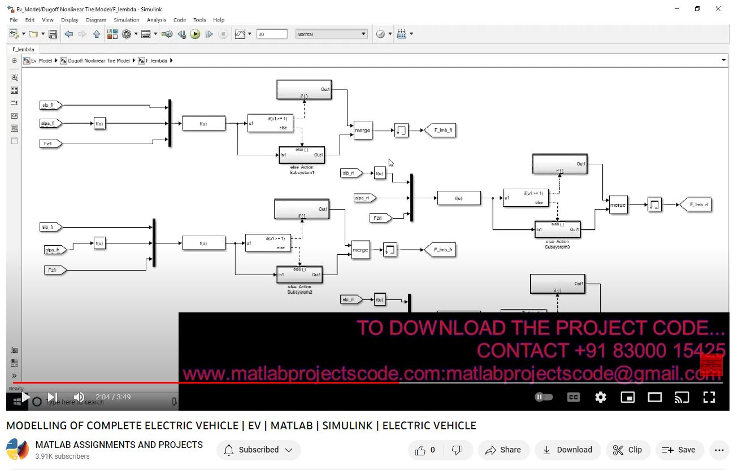Open the Subscribed notification dropdown
This screenshot has height=470, width=738.
(x=259, y=450)
